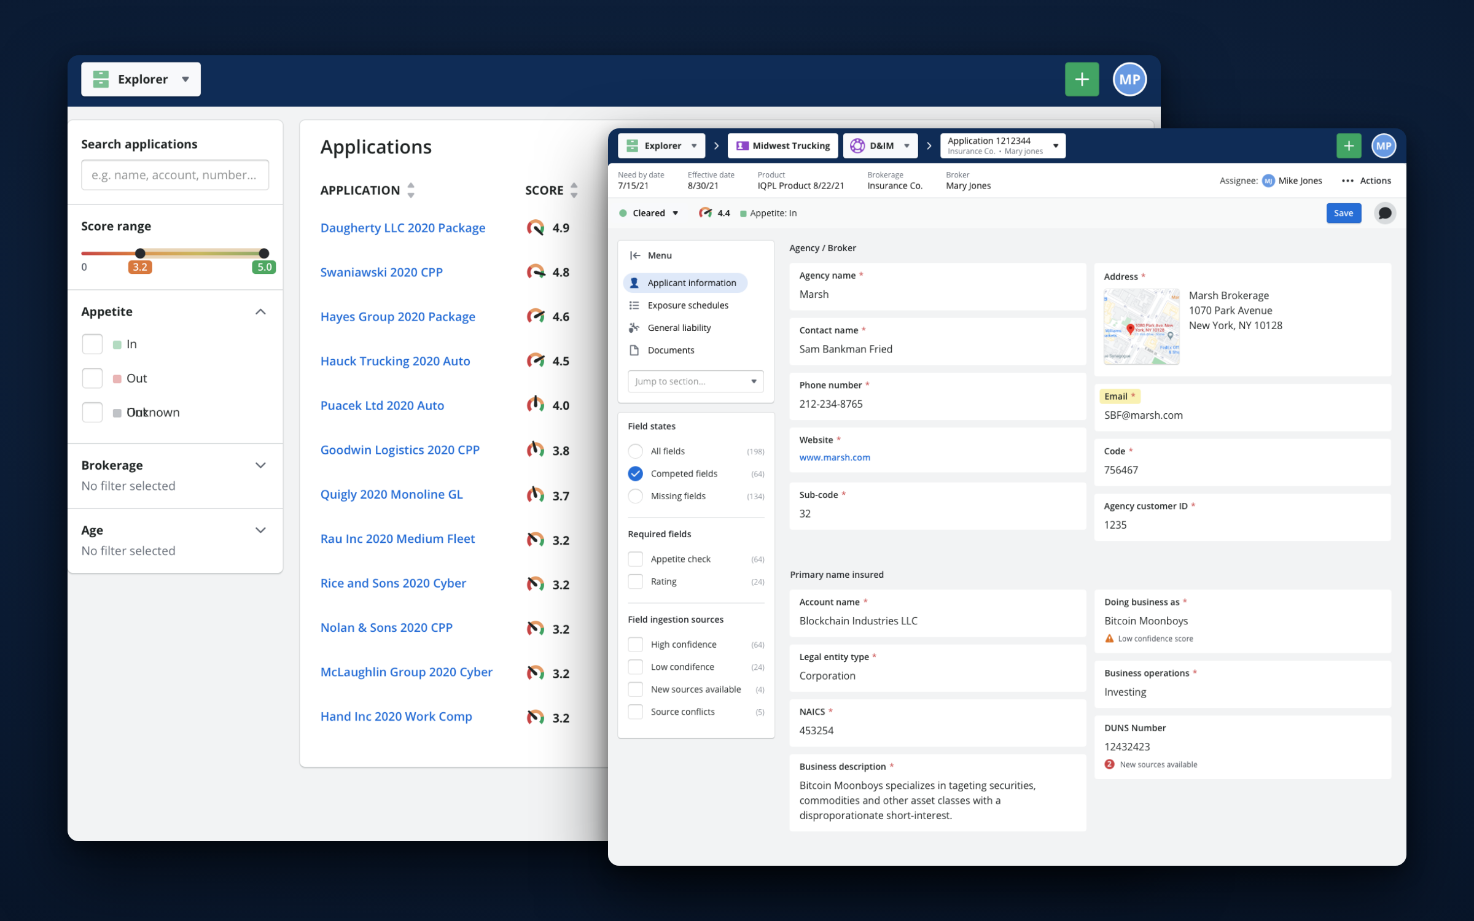The image size is (1474, 921).
Task: Sort by APPLICATION column arrows
Action: pyautogui.click(x=411, y=190)
